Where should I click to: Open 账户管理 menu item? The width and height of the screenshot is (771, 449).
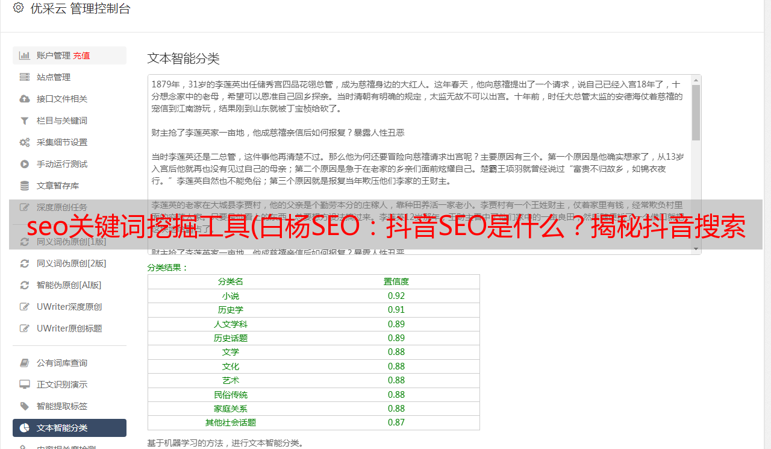(x=69, y=55)
